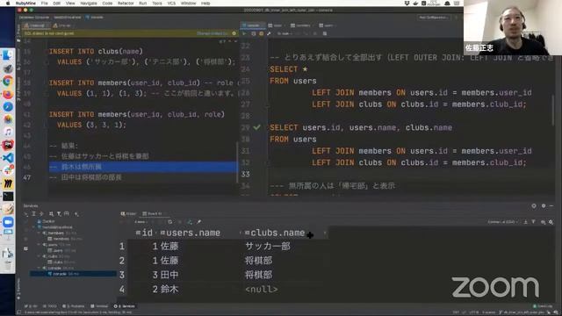This screenshot has height=316, width=562.
Task: Open Services panel settings gear
Action: (544, 206)
